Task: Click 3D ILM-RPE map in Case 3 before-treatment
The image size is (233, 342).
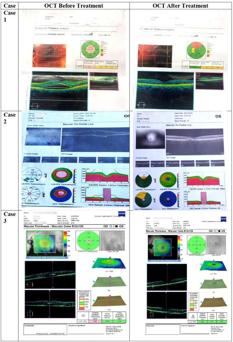Action: (x=109, y=263)
